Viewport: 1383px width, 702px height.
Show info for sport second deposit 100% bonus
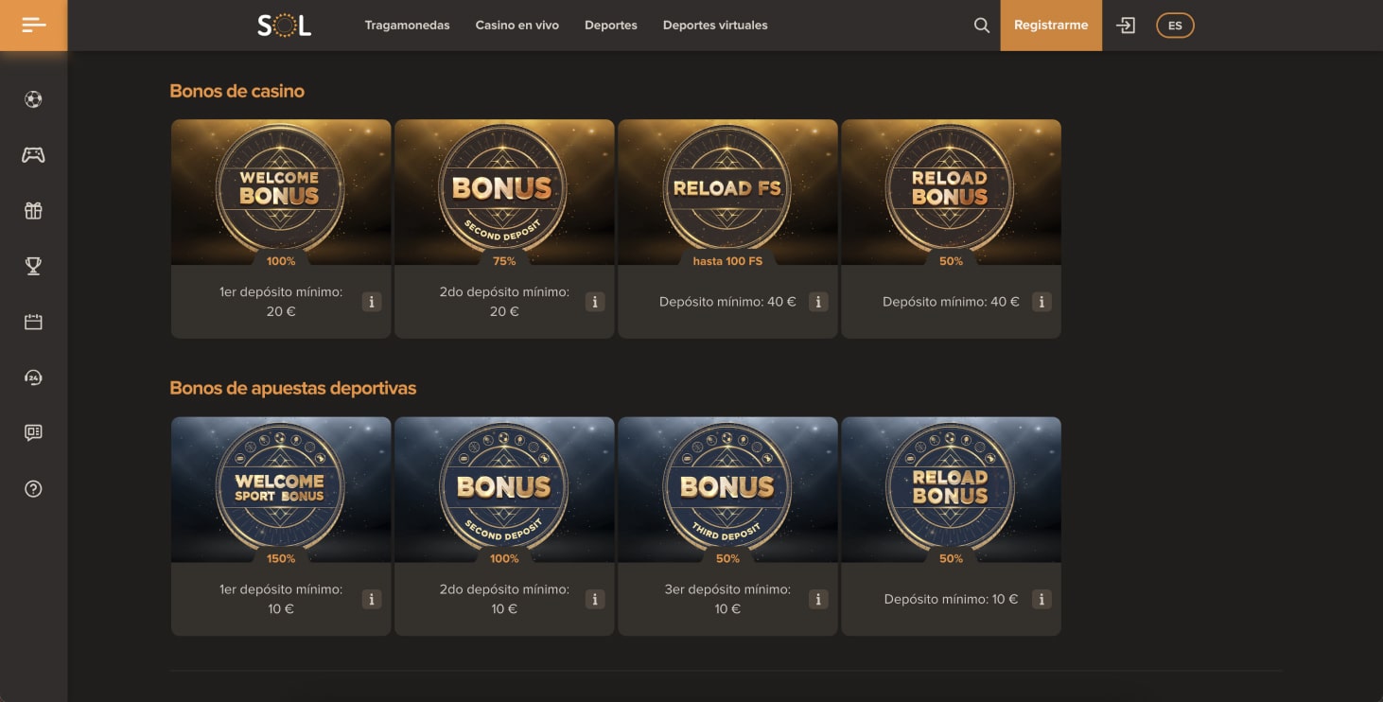click(x=595, y=599)
